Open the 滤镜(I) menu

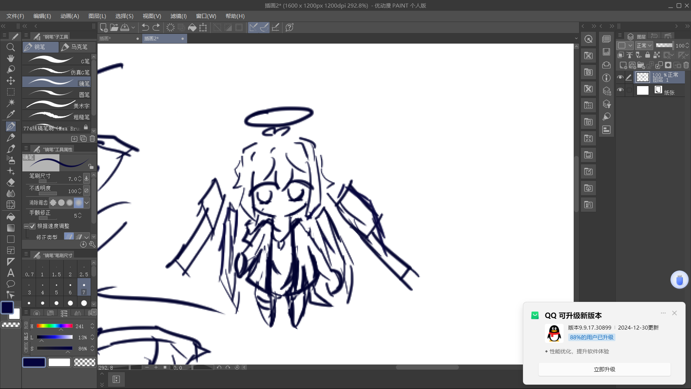click(179, 16)
